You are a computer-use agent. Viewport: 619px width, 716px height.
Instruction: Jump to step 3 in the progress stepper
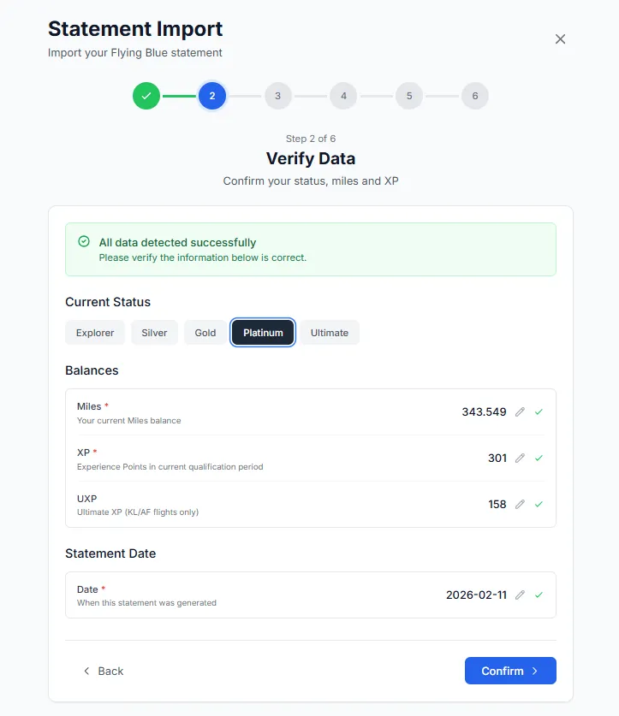coord(277,96)
